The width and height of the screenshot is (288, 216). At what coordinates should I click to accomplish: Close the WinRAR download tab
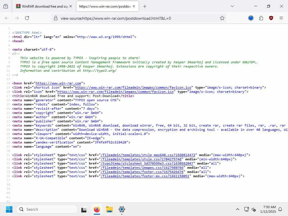71,6
